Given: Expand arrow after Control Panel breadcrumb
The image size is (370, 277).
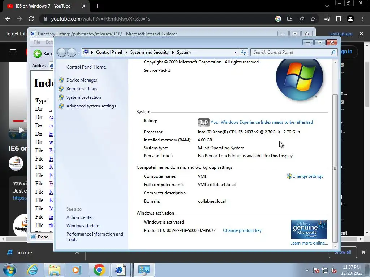Looking at the screenshot, I should [126, 52].
